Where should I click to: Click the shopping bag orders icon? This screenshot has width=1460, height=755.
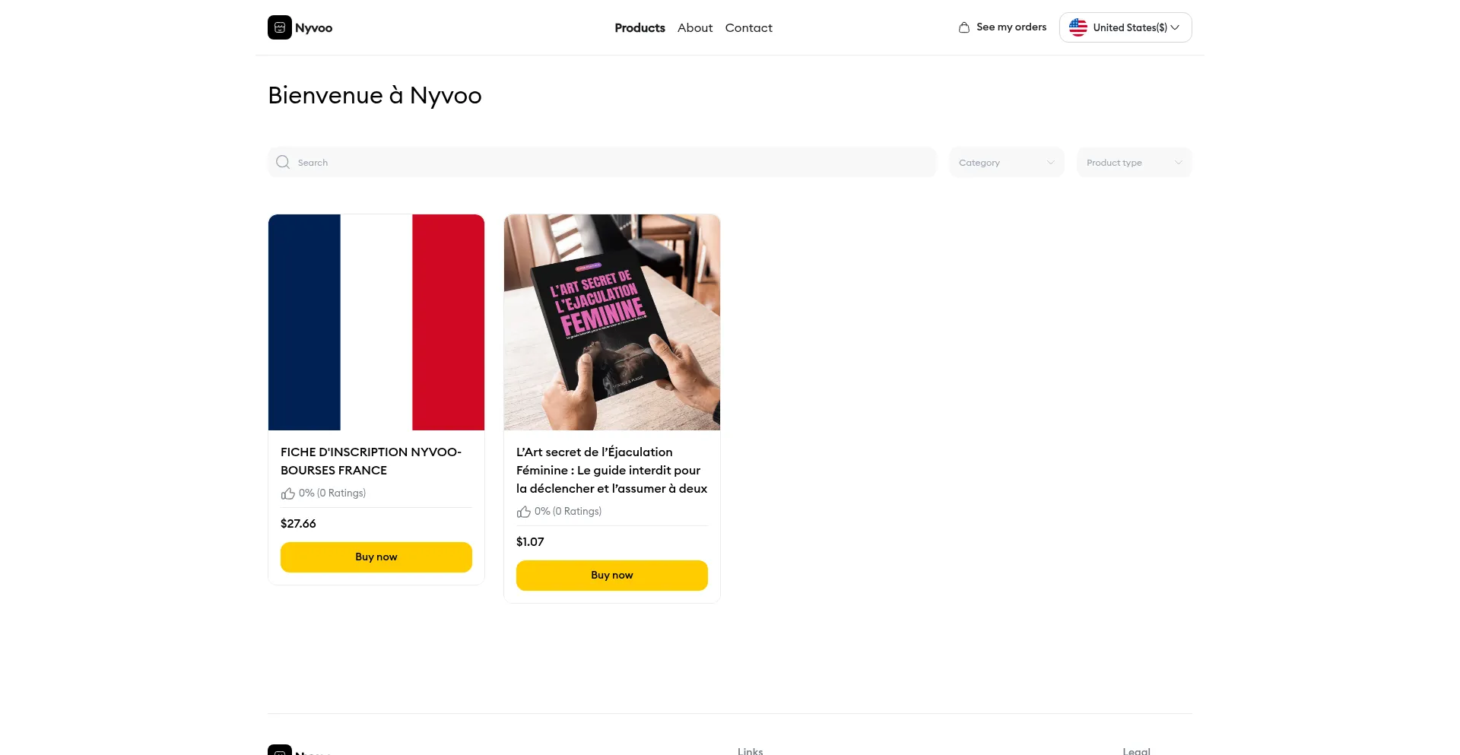pos(964,27)
